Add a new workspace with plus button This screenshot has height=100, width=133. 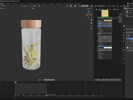pyautogui.click(x=81, y=4)
